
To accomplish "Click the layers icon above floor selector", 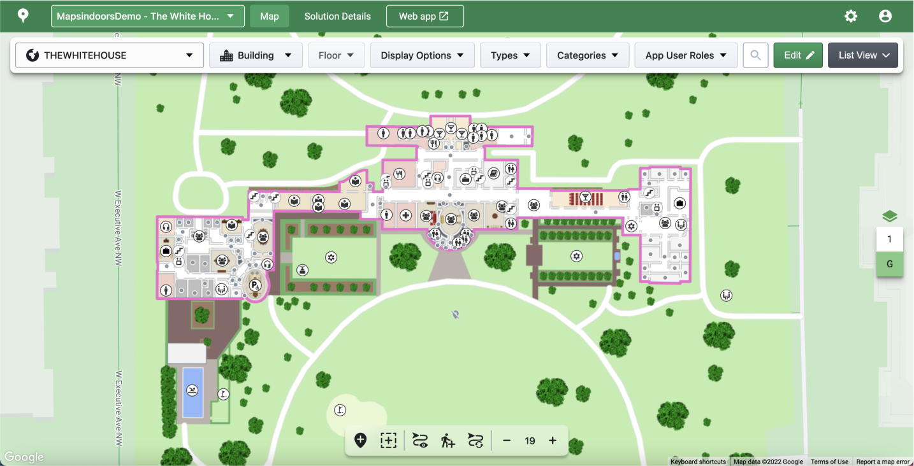I will pyautogui.click(x=889, y=216).
